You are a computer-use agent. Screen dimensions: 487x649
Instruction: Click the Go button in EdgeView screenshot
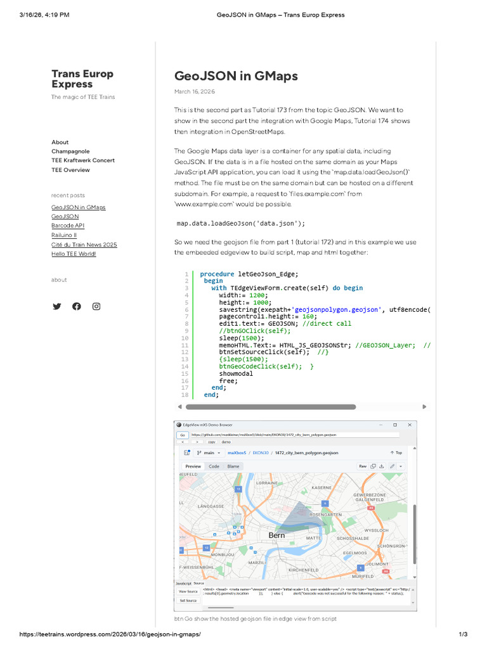click(x=183, y=435)
